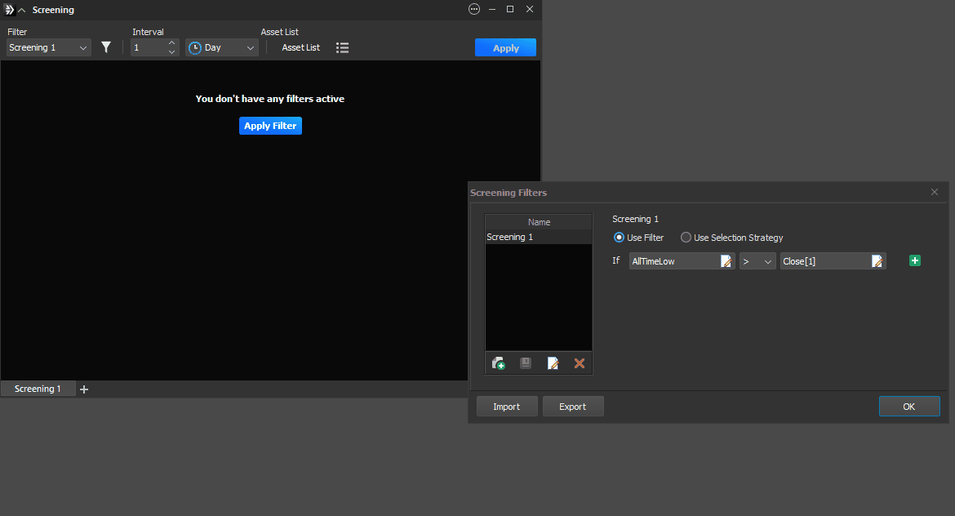The image size is (955, 516).
Task: Open the asset list bullet icon
Action: point(343,48)
